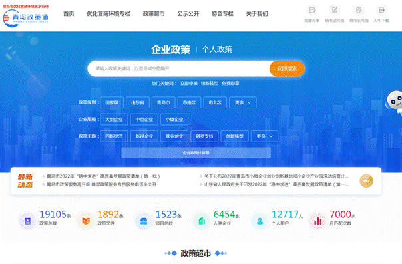
Task: Click the 立即搜索 button
Action: [287, 68]
